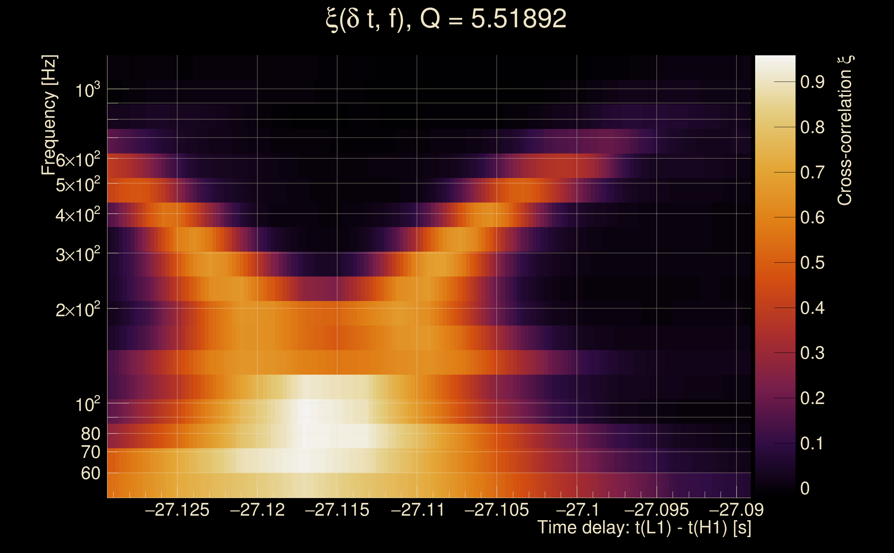The height and width of the screenshot is (553, 894).
Task: Click the 0.7 colorbar tick label
Action: coord(812,172)
